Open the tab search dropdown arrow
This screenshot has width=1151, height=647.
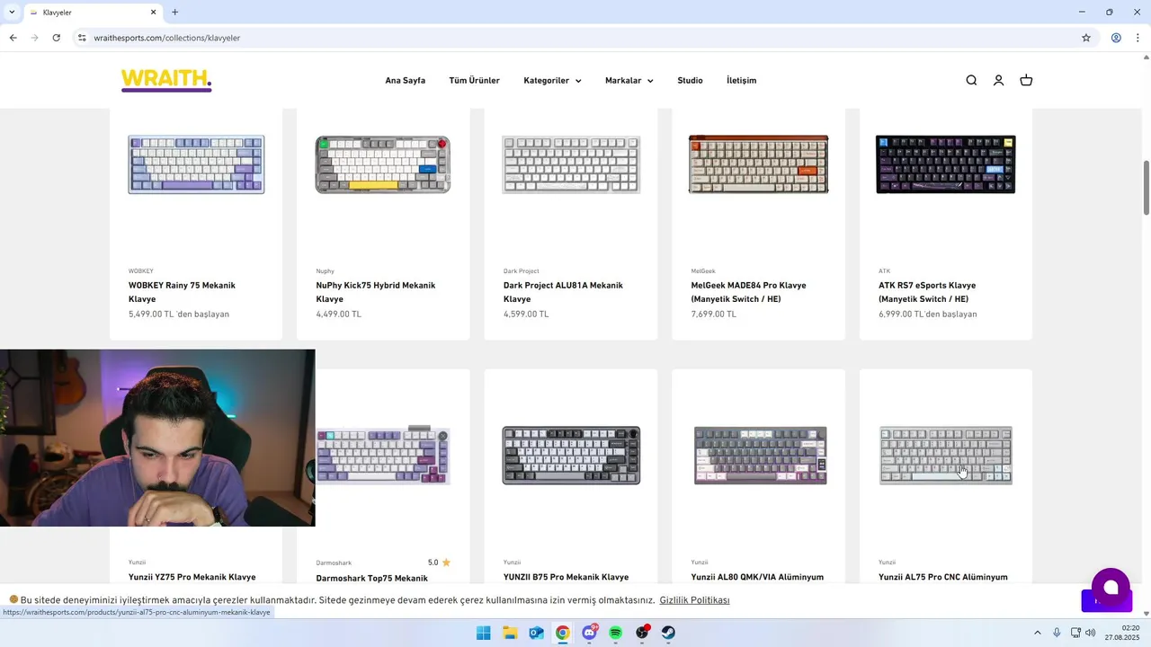click(12, 13)
